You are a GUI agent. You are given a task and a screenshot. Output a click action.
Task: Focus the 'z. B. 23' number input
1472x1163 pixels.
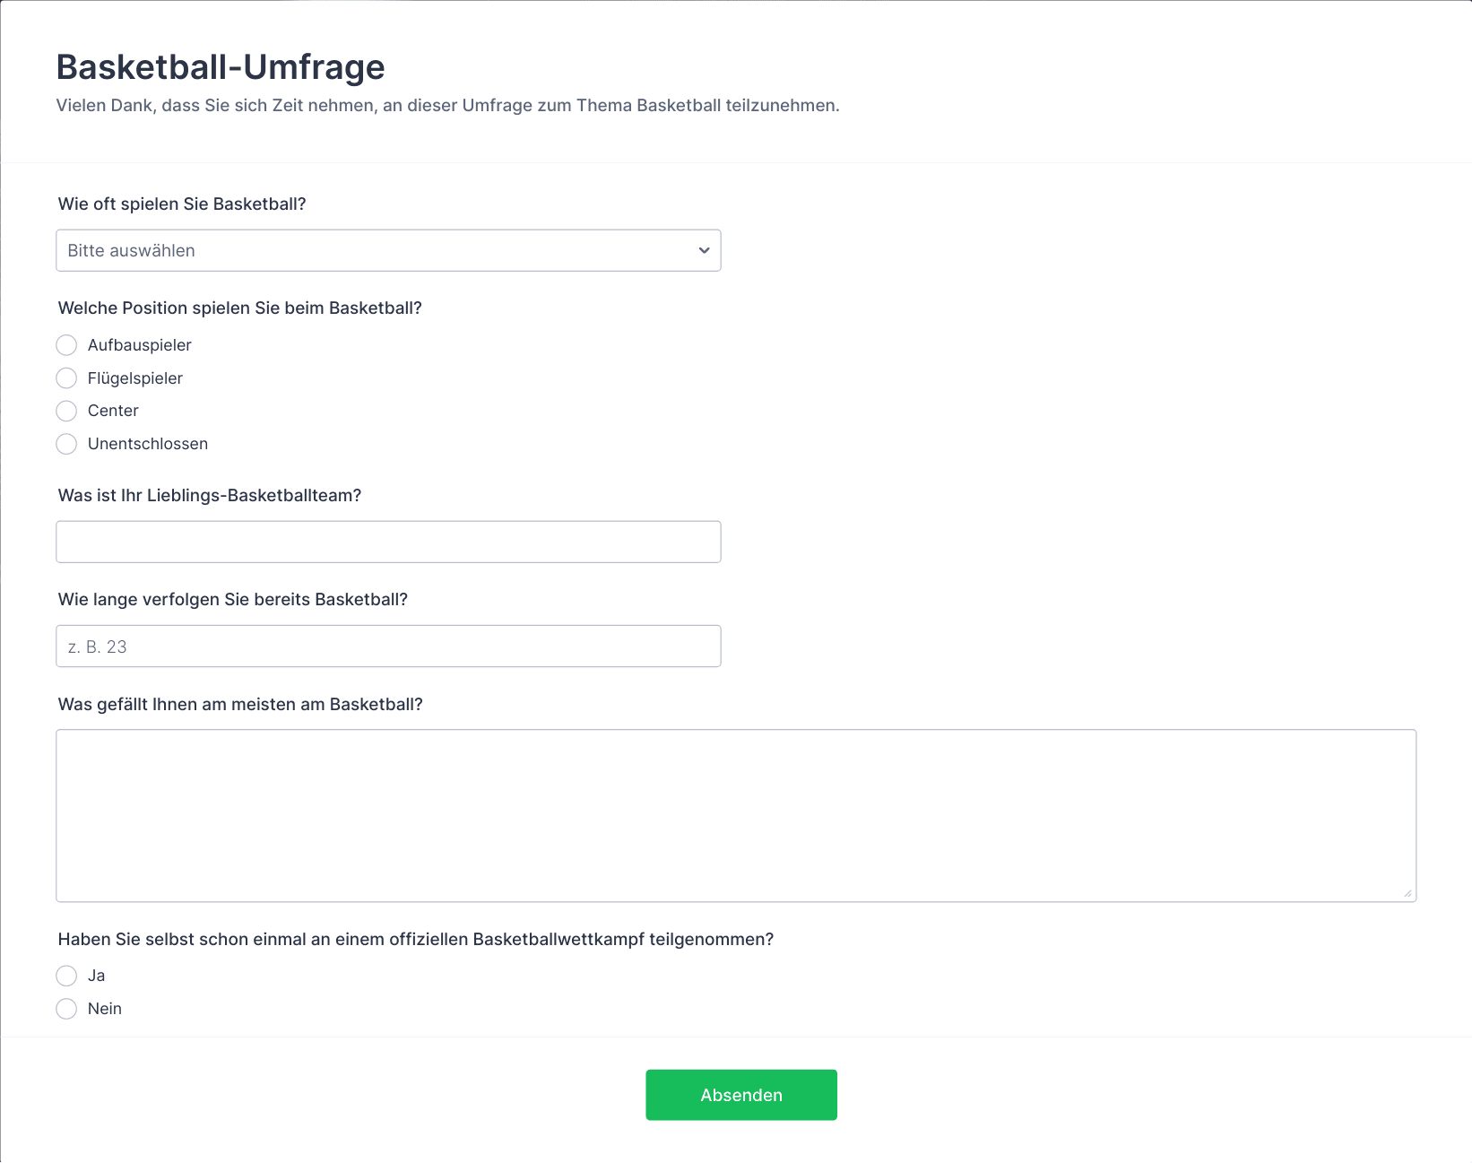[388, 647]
